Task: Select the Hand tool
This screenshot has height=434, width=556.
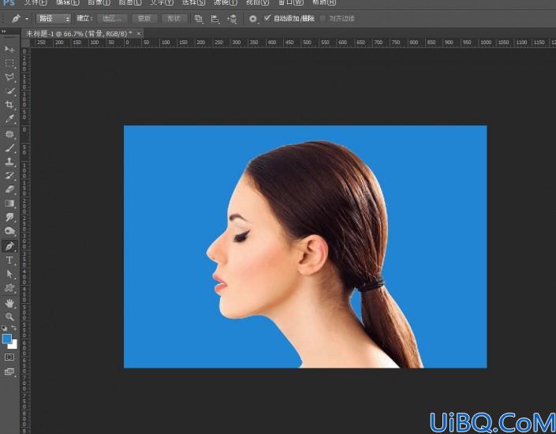Action: [9, 303]
